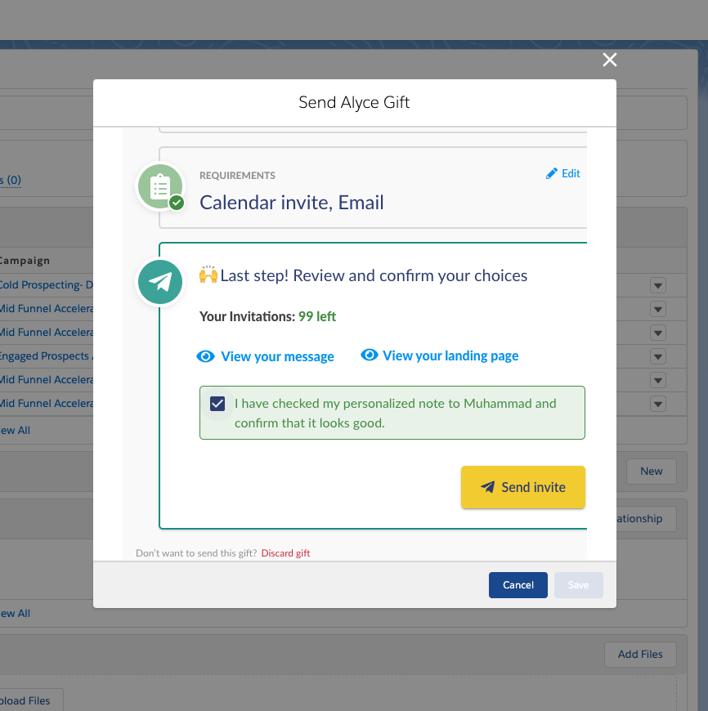Click the Campaign column header
708x711 pixels.
pyautogui.click(x=25, y=261)
